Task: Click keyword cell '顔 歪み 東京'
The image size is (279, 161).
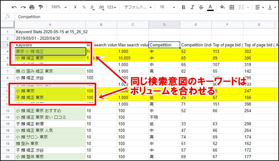Action: [50, 143]
